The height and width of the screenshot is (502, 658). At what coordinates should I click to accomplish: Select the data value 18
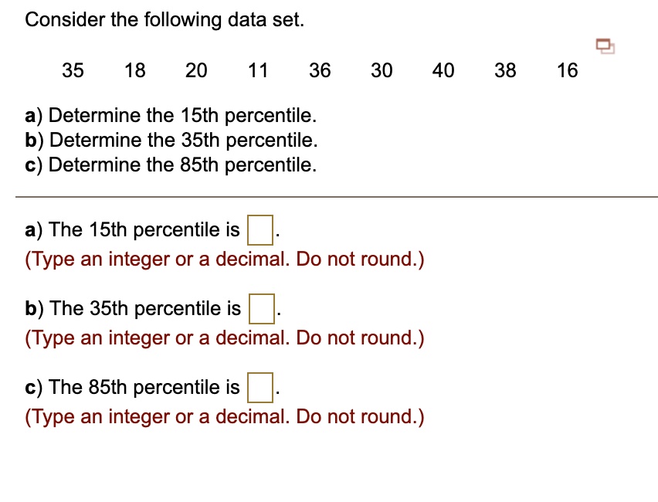134,70
